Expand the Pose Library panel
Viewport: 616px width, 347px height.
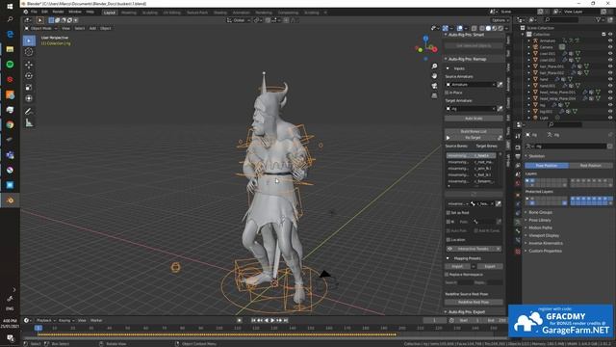point(539,220)
